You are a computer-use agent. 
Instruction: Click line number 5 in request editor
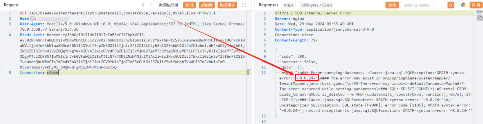pyautogui.click(x=10, y=73)
